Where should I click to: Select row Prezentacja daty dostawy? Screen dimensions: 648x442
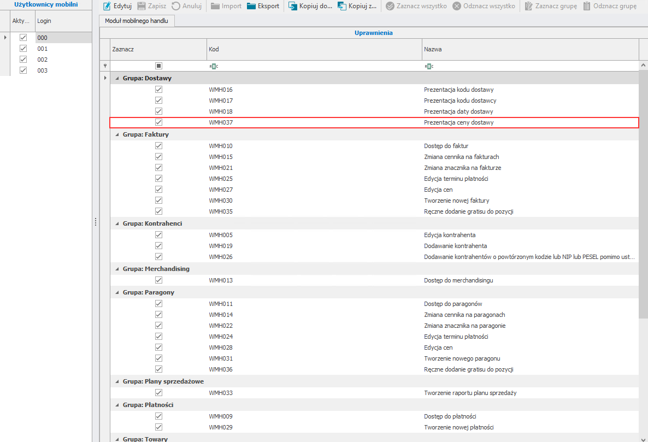pos(374,111)
